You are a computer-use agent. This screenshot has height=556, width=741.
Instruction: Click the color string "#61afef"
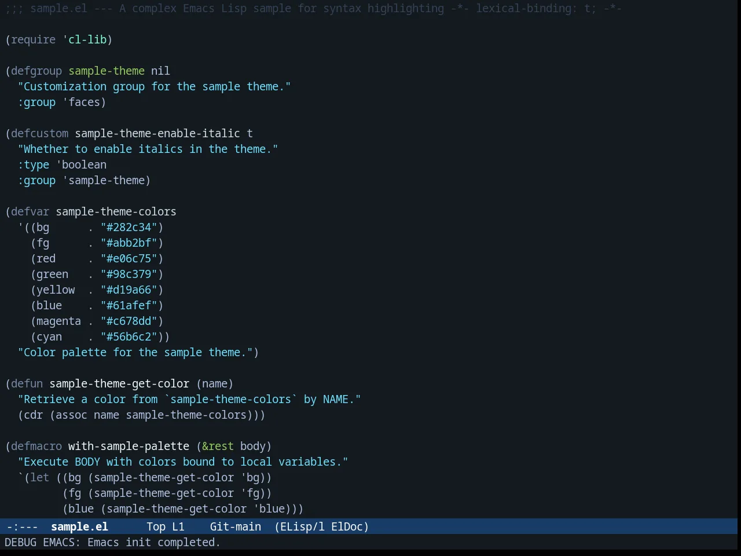(129, 305)
